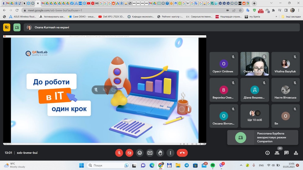Unmute the microphone in the call bar
Image resolution: width=303 pixels, height=170 pixels.
pos(119,153)
